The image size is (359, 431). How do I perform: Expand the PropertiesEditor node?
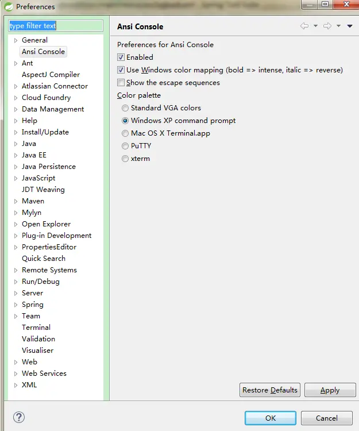click(x=16, y=247)
